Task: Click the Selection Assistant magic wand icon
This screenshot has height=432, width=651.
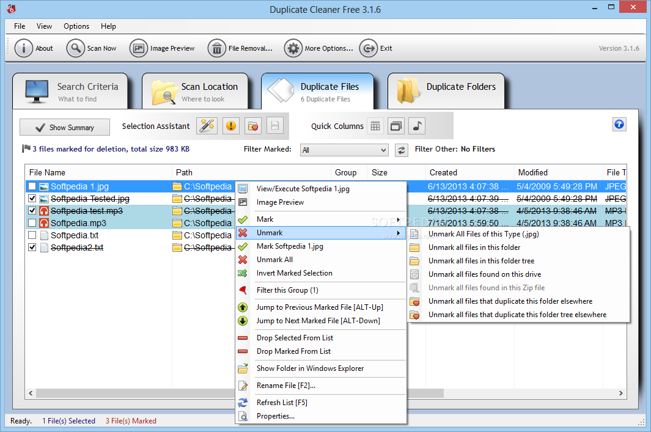Action: click(x=207, y=126)
